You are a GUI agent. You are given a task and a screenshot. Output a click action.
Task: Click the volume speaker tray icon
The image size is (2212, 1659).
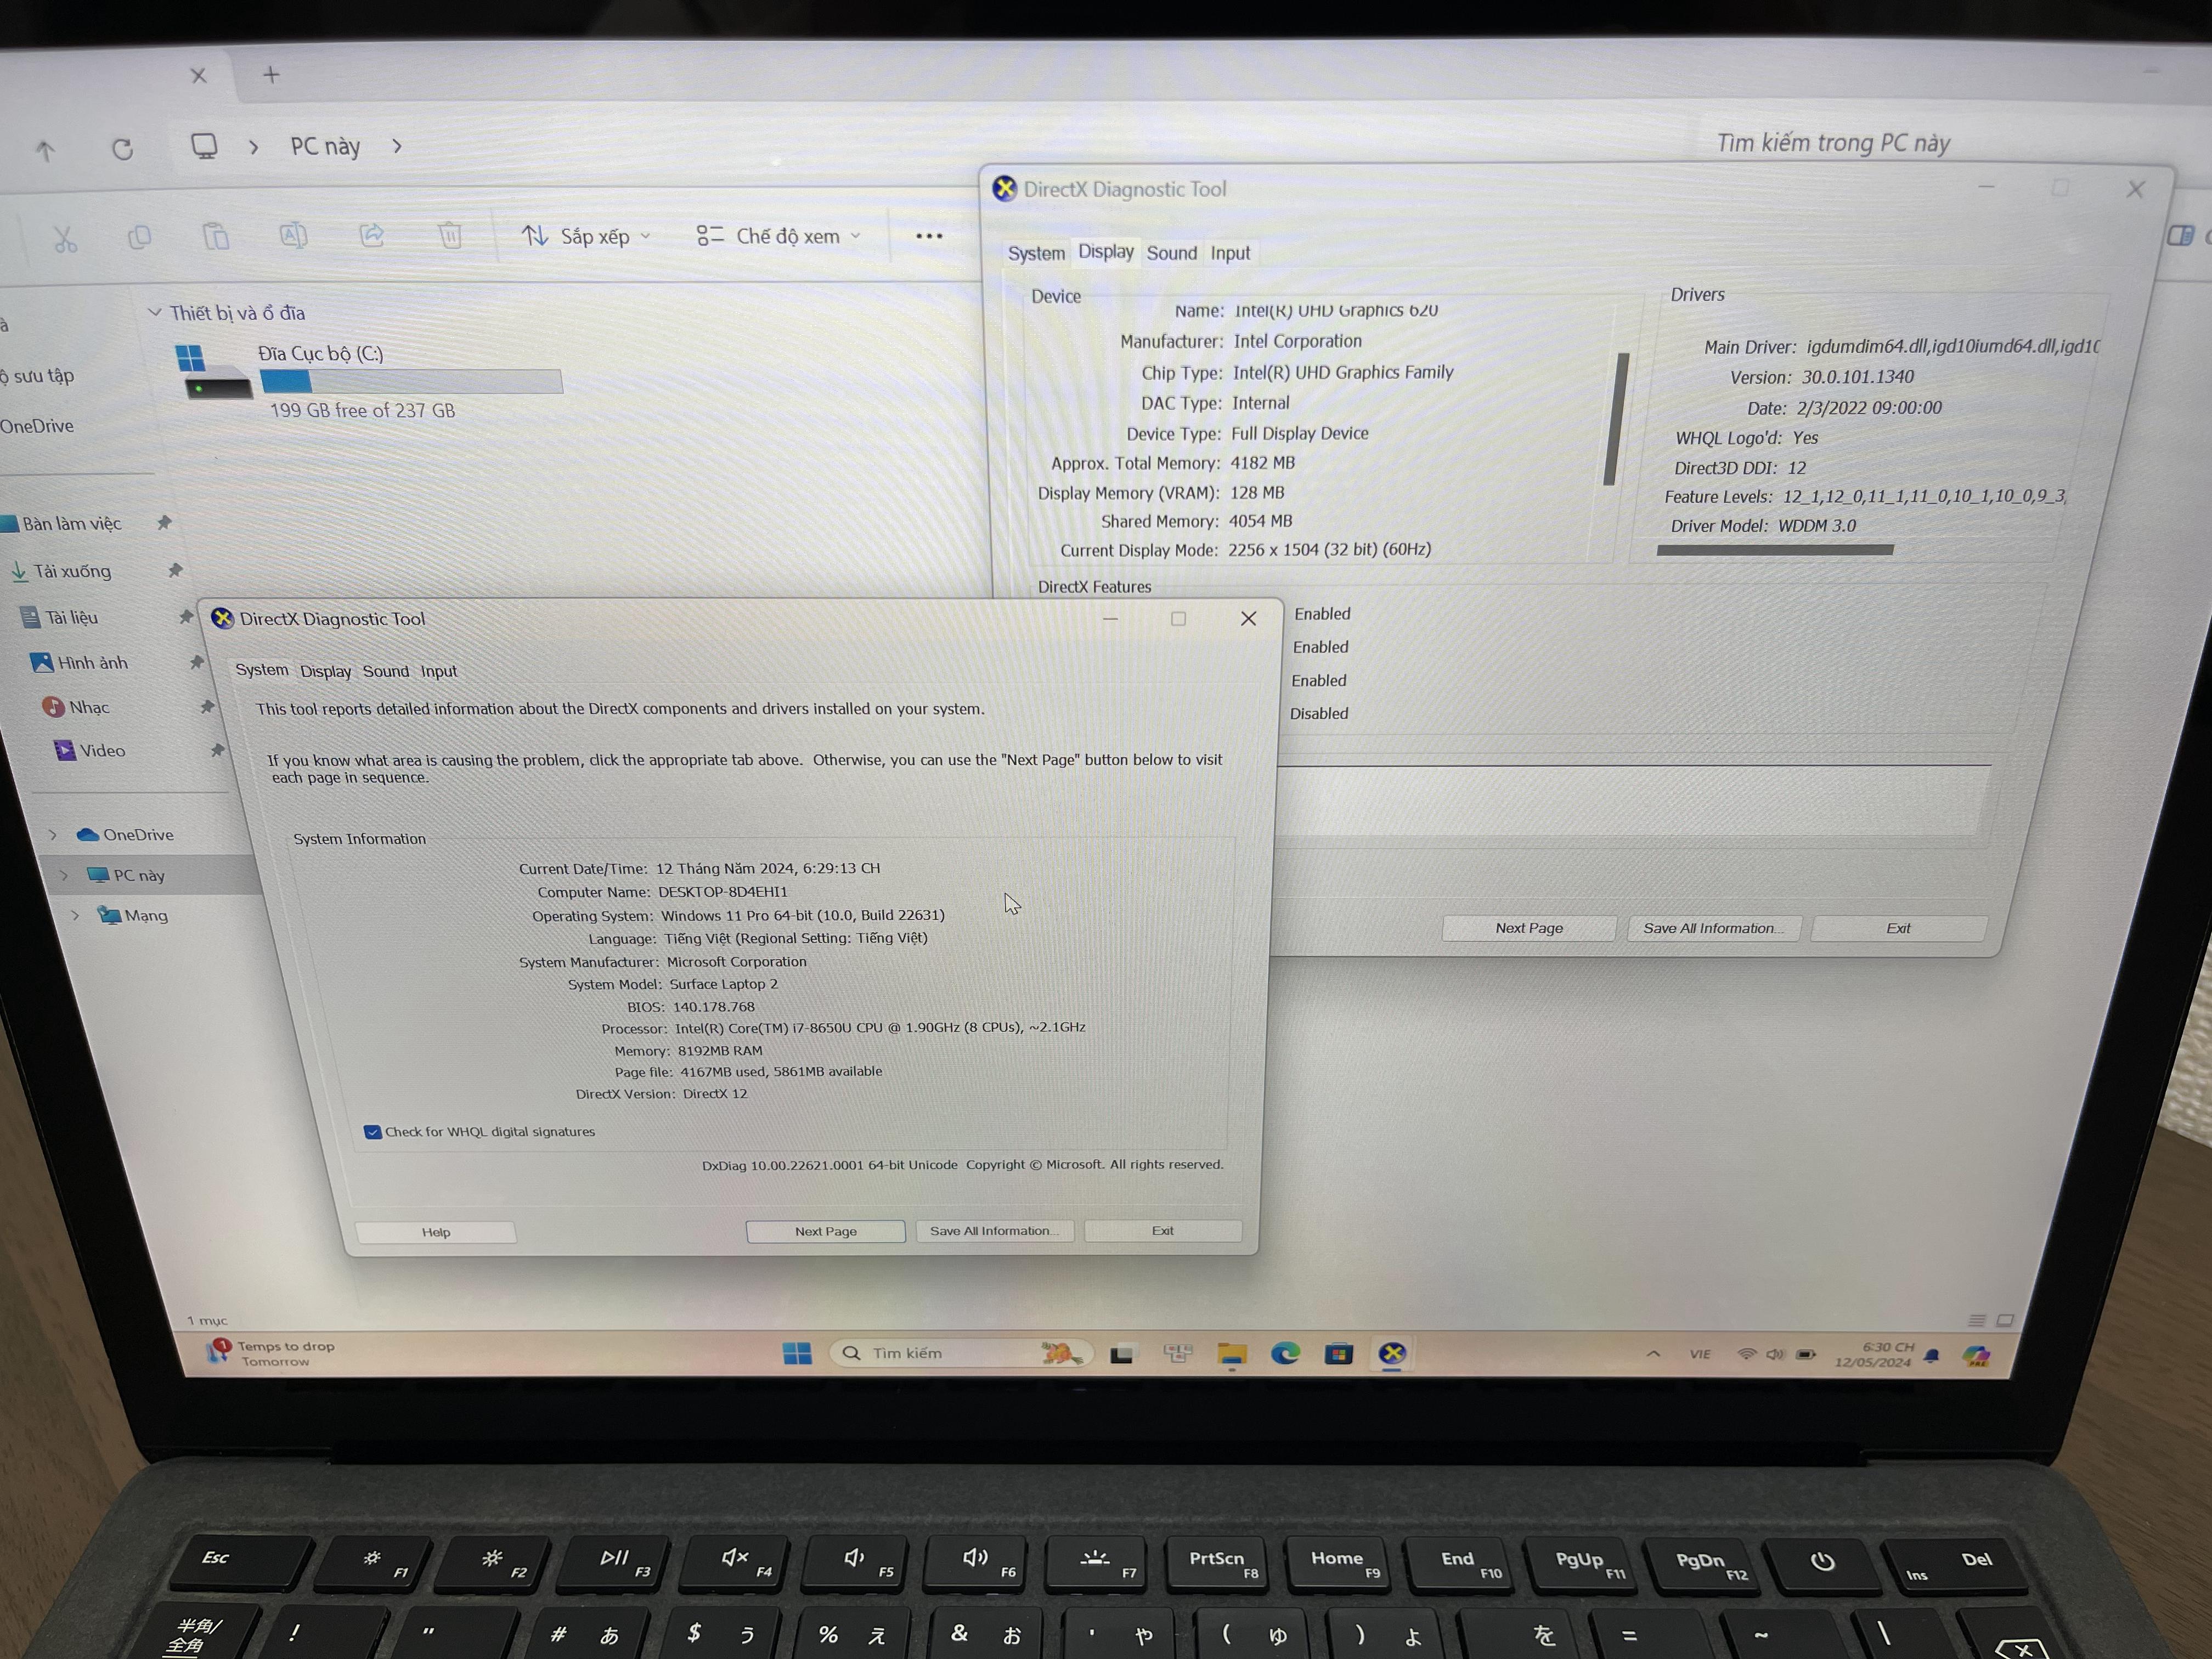coord(1775,1354)
